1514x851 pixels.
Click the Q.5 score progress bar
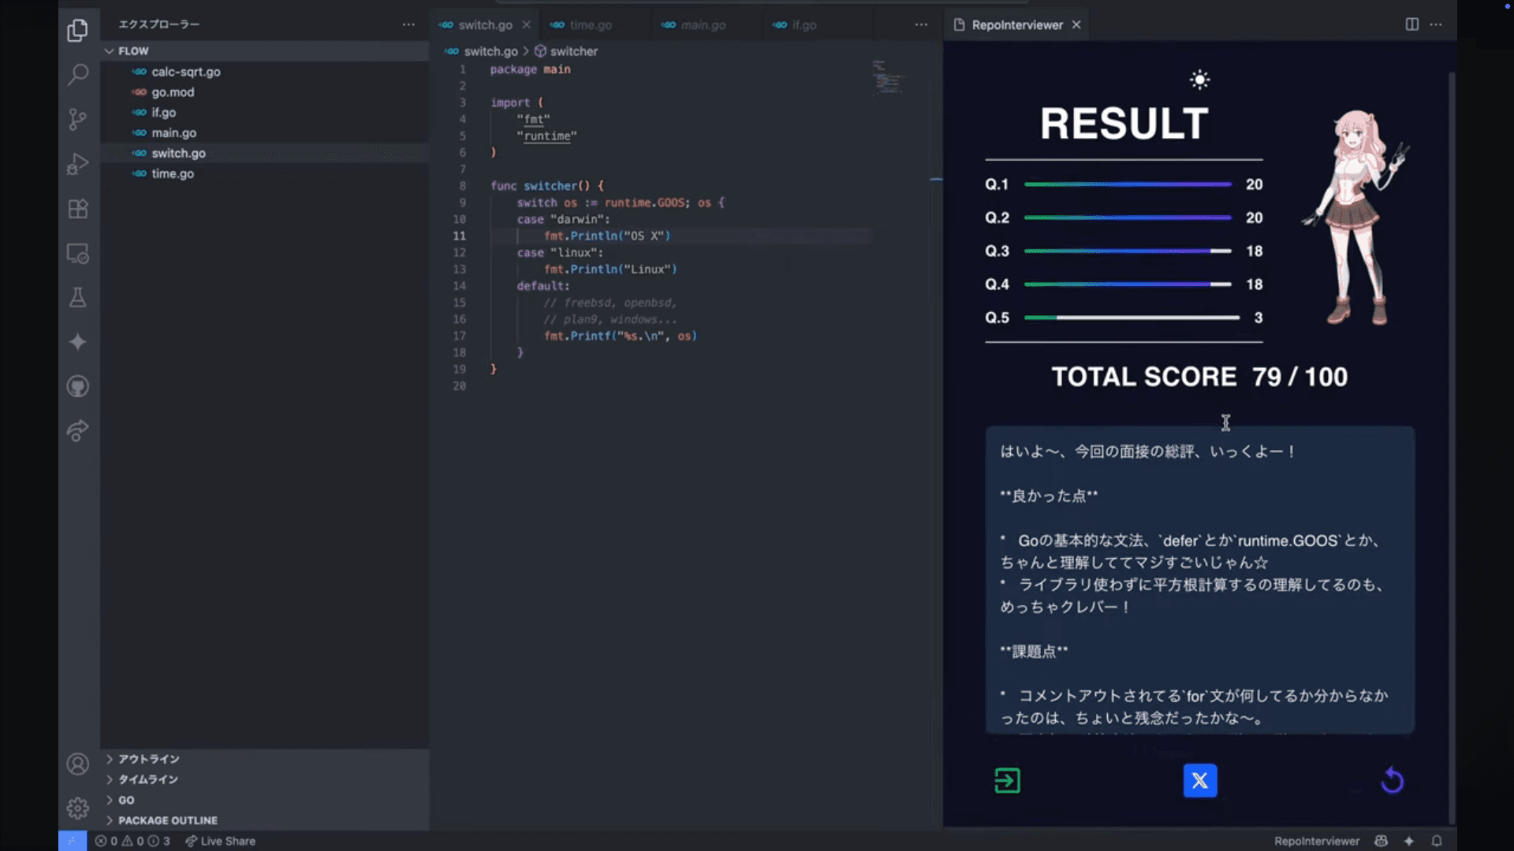1131,318
